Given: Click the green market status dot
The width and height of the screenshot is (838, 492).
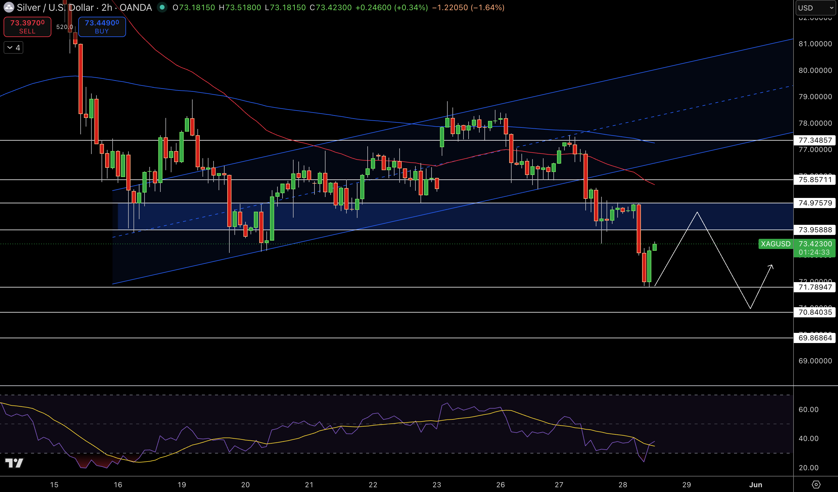Looking at the screenshot, I should [162, 7].
